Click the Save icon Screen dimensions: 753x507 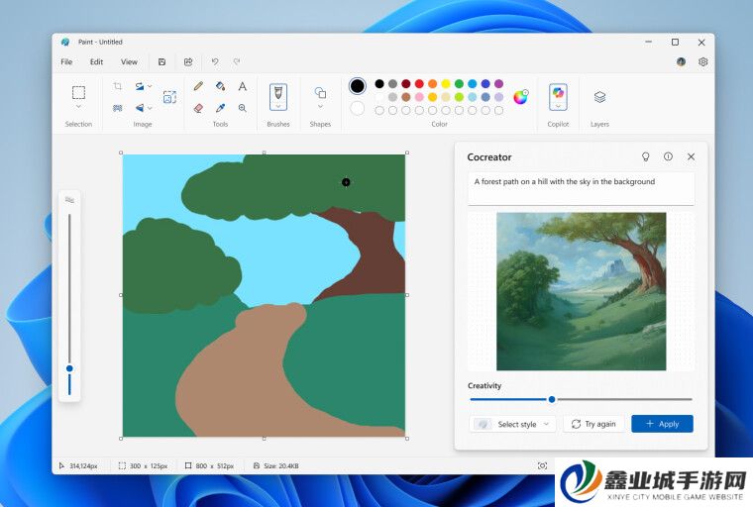(161, 62)
